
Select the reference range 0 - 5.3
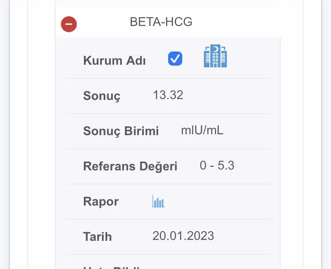coord(217,166)
